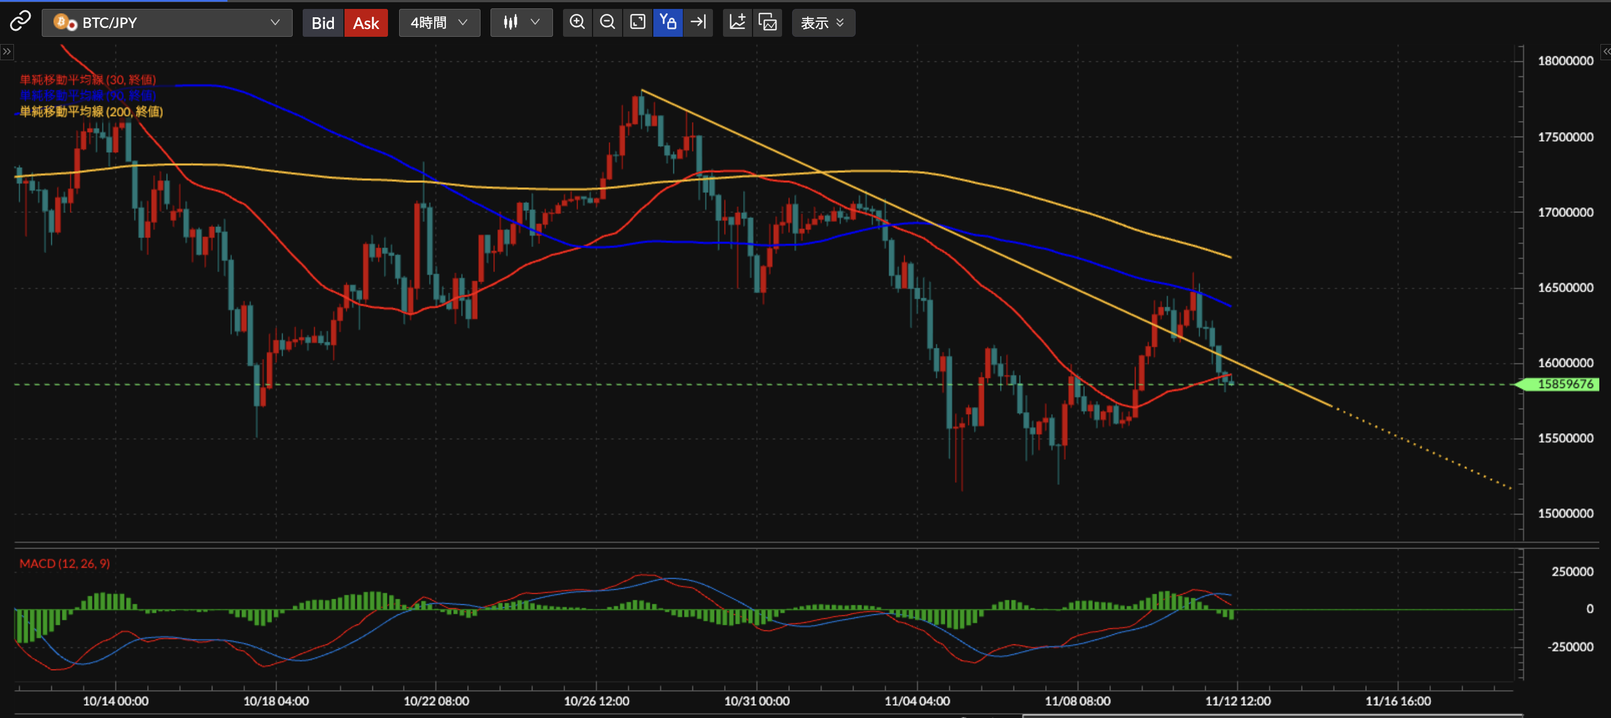1611x718 pixels.
Task: Click the 単純移動平均線 (200, 終値) label
Action: point(91,111)
